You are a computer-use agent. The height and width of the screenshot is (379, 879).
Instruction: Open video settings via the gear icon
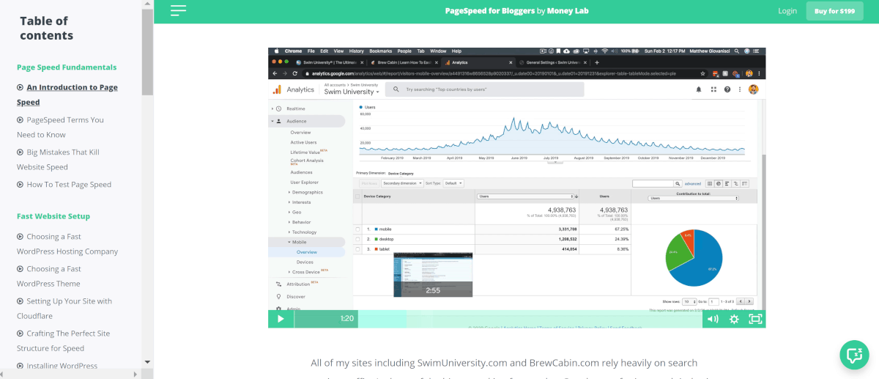click(x=734, y=319)
